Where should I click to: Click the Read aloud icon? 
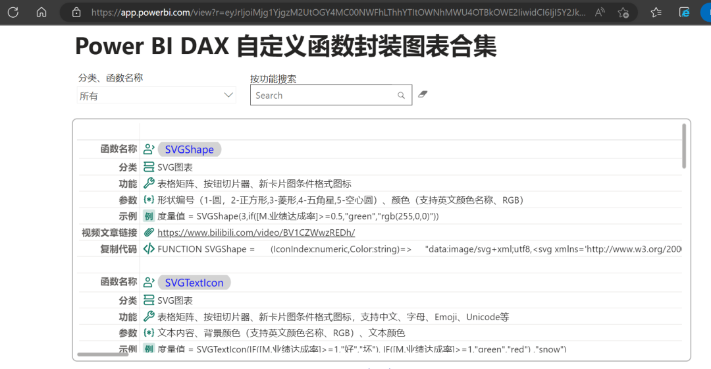pyautogui.click(x=600, y=13)
